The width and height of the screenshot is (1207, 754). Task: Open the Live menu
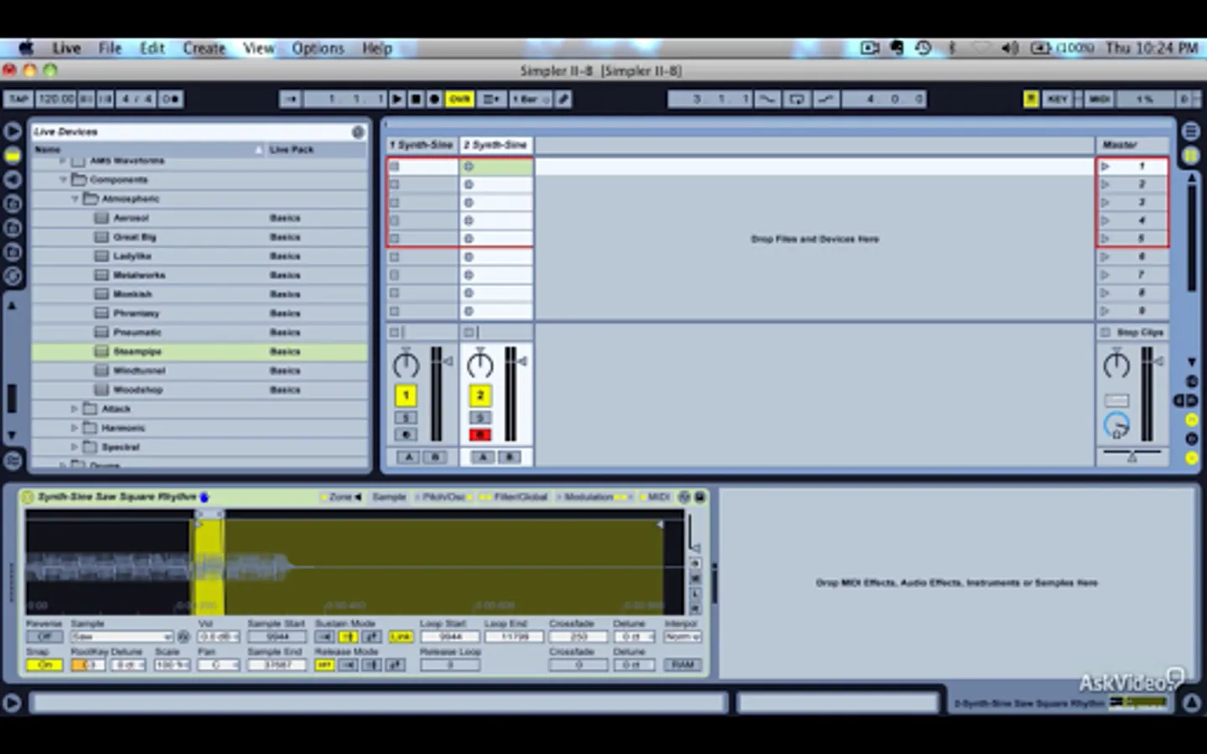66,48
